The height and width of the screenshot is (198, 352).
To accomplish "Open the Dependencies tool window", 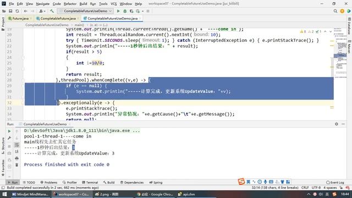I will point(132,183).
